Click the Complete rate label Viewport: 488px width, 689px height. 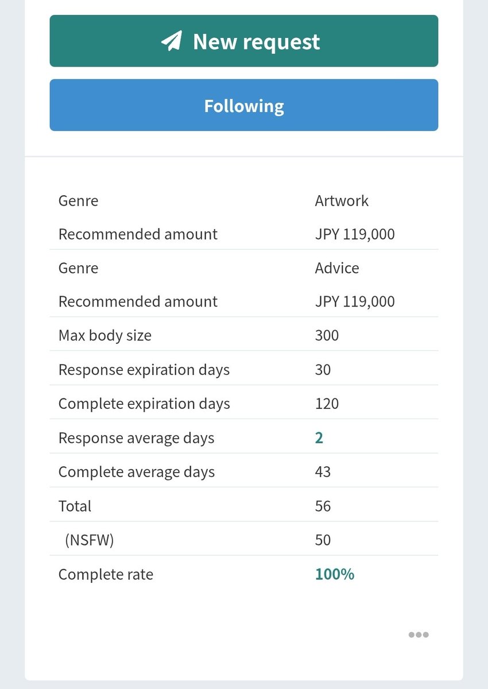(x=106, y=574)
